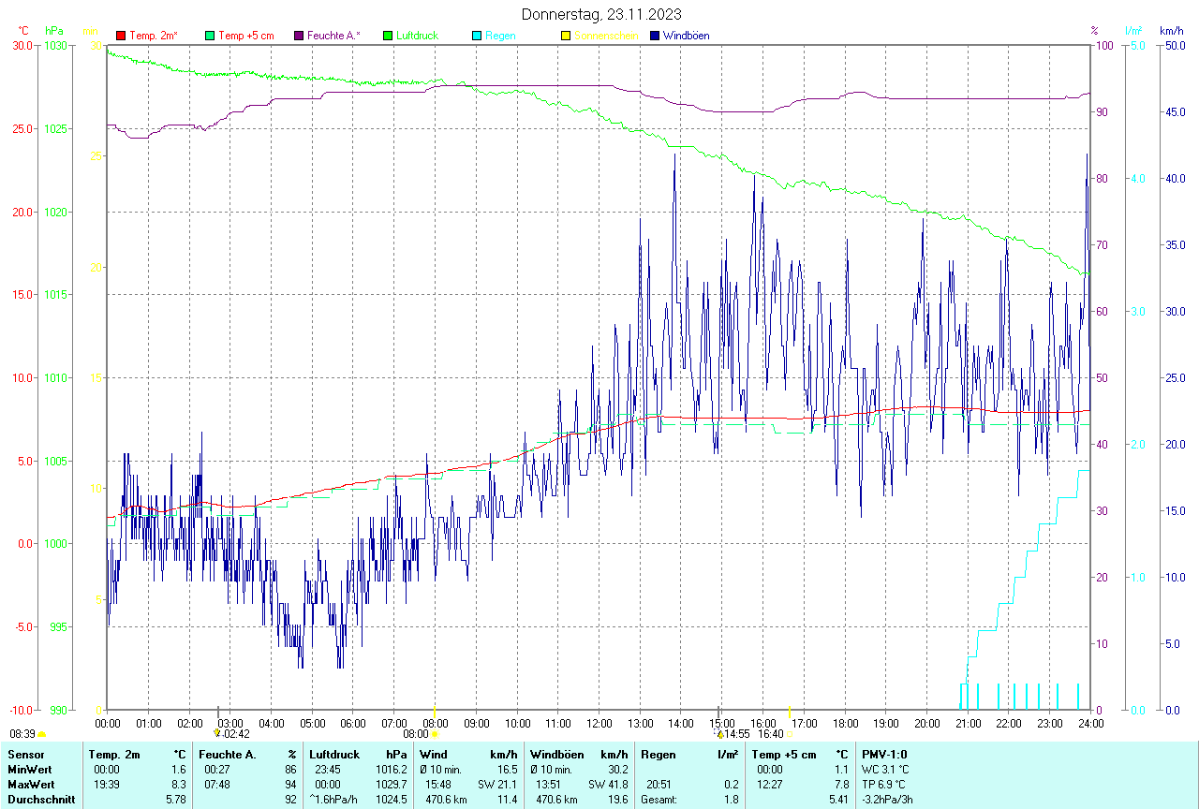The image size is (1199, 809).
Task: Click the Gesamt: rain total label
Action: click(659, 800)
